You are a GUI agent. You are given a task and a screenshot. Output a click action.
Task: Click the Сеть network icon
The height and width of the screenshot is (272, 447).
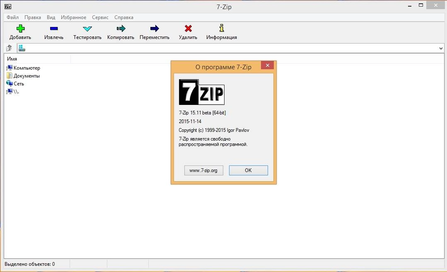pyautogui.click(x=10, y=83)
